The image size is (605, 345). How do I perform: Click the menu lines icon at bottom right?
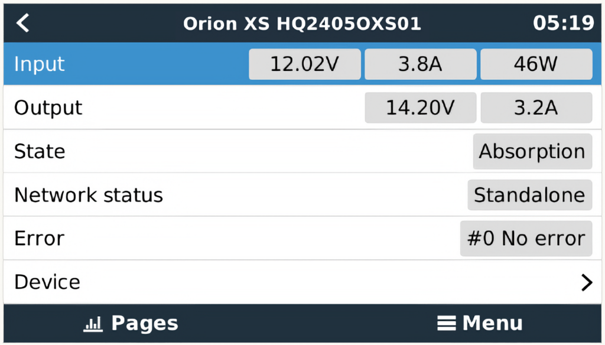tap(447, 323)
